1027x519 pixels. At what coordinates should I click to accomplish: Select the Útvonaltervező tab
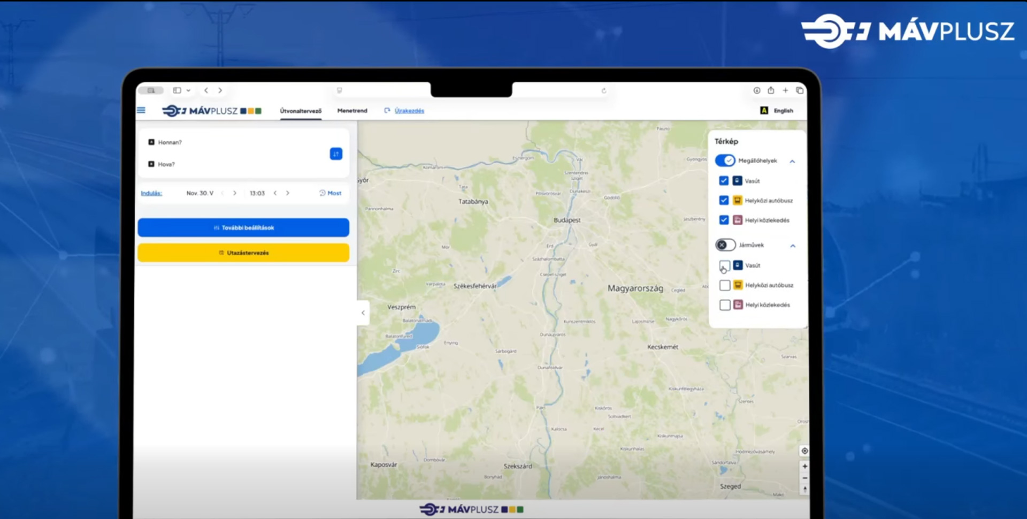pyautogui.click(x=301, y=111)
